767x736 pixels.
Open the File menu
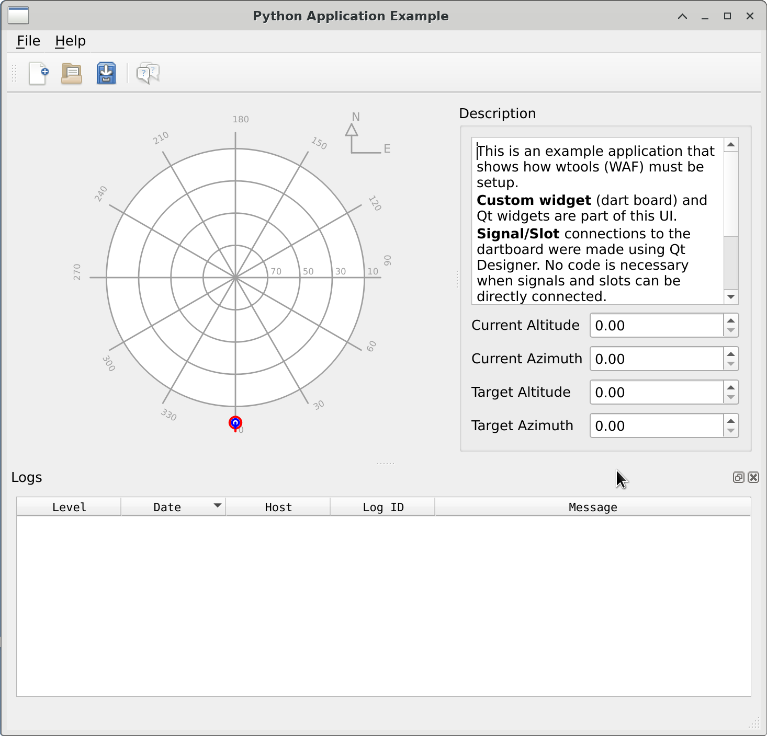click(x=28, y=41)
